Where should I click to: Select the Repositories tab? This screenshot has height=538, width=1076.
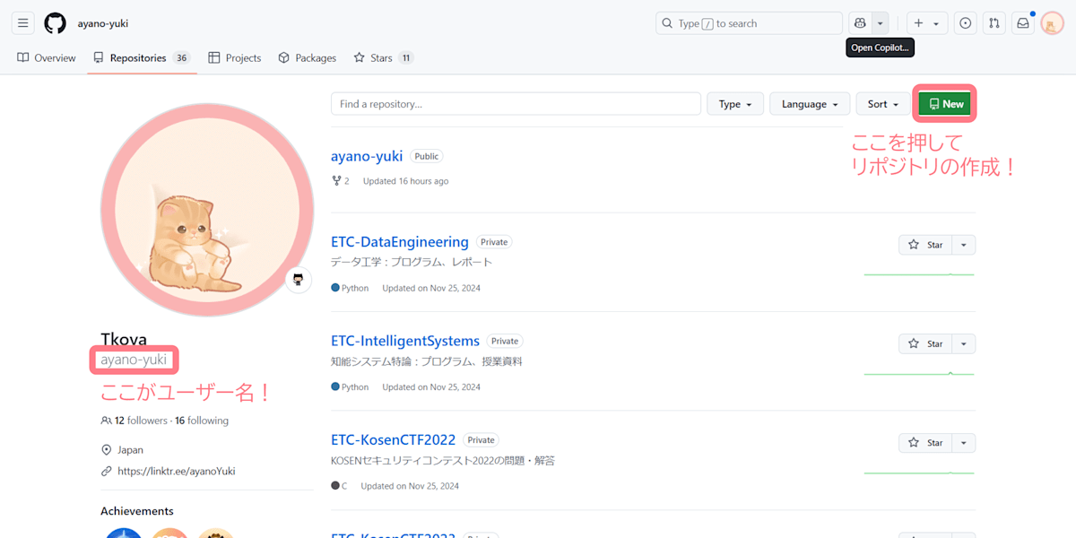[142, 57]
